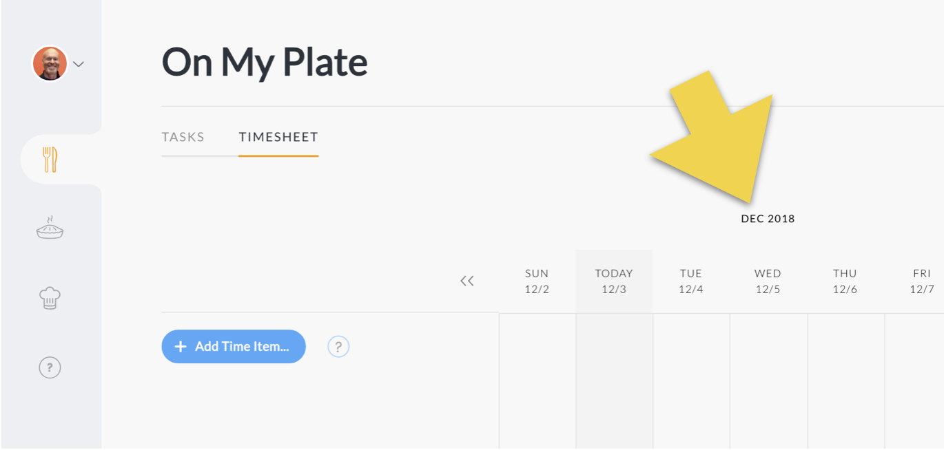Image resolution: width=944 pixels, height=450 pixels.
Task: Switch to the TASKS tab
Action: tap(183, 137)
